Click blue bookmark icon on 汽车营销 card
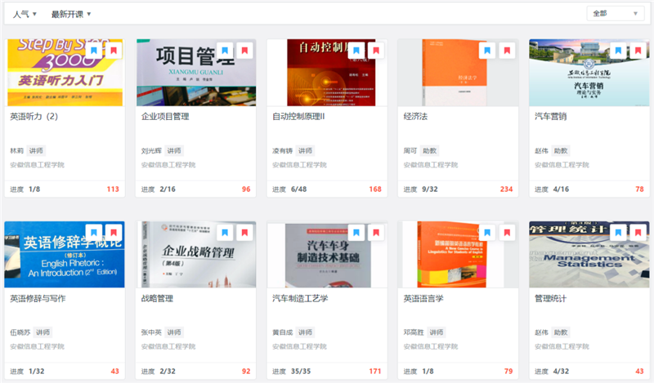The image size is (654, 383). point(618,51)
